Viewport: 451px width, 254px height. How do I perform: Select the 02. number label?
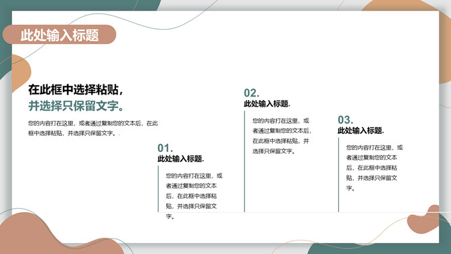251,93
